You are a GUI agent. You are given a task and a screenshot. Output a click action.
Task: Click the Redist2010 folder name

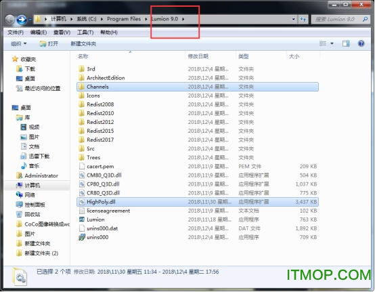tap(100, 113)
